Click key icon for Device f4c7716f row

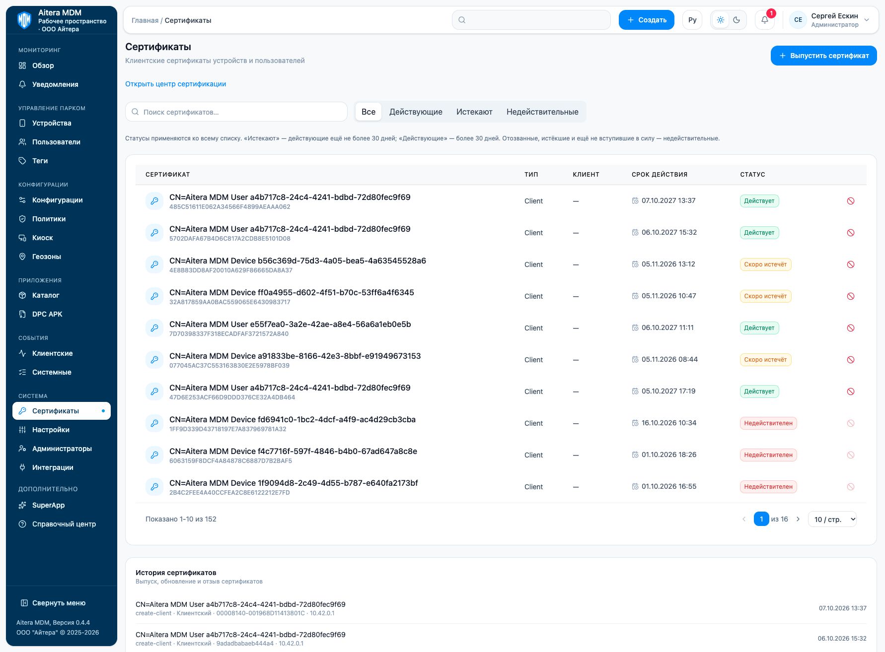tap(154, 455)
